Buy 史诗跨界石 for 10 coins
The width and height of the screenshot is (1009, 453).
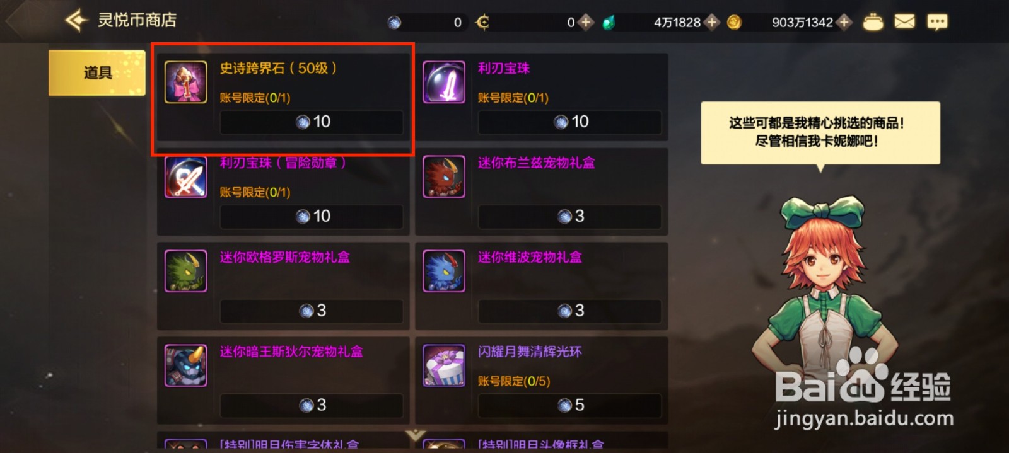(312, 122)
